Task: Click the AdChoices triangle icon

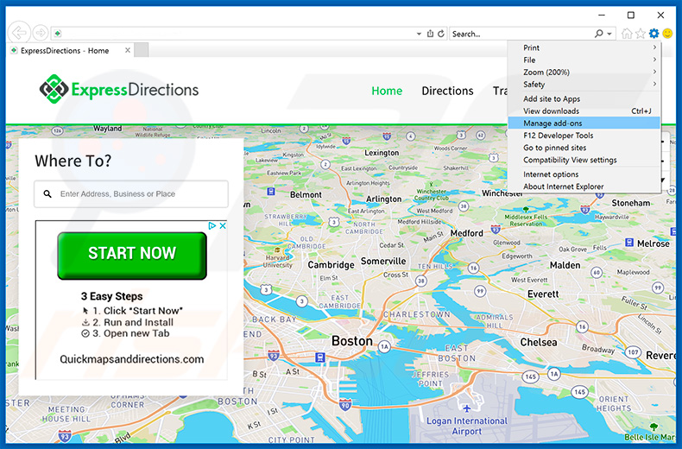Action: (212, 225)
